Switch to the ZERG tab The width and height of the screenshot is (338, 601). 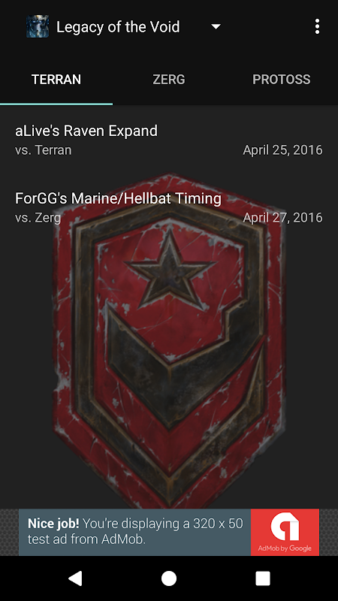click(x=169, y=80)
